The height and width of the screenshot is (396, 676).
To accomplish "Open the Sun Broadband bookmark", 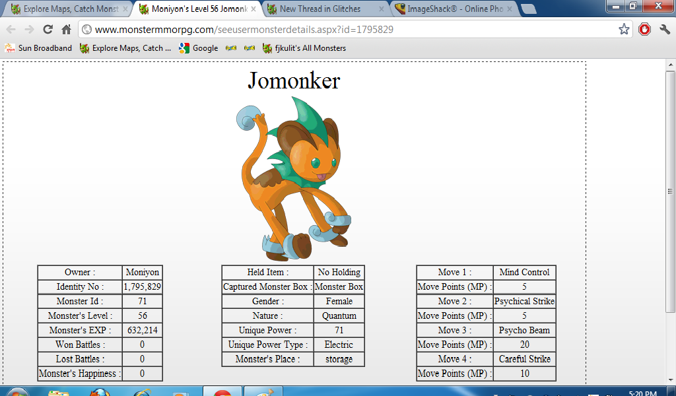I will click(38, 48).
